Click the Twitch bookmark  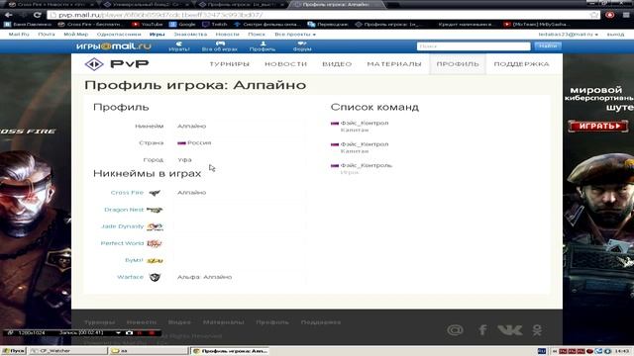tap(215, 24)
